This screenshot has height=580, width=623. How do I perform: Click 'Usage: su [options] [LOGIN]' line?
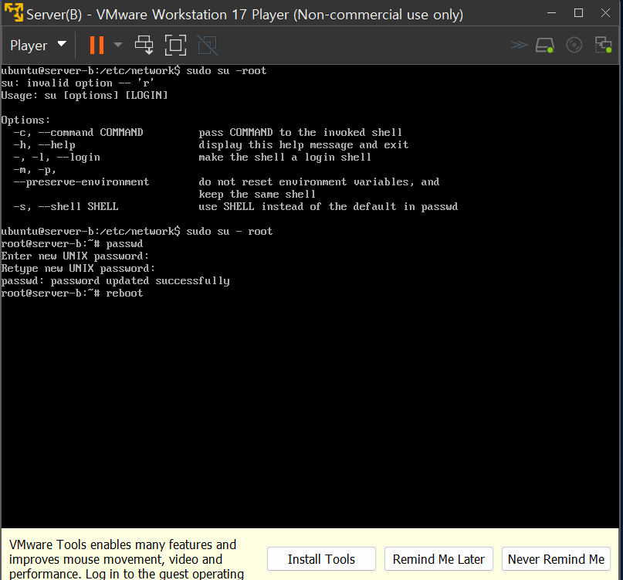pyautogui.click(x=84, y=96)
